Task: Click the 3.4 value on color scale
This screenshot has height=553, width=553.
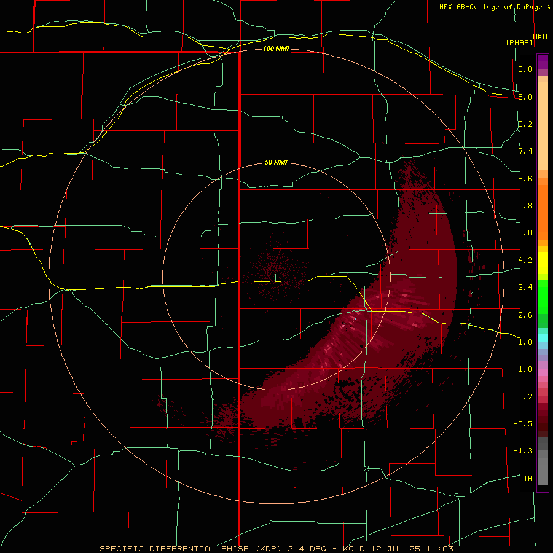Action: tap(525, 288)
